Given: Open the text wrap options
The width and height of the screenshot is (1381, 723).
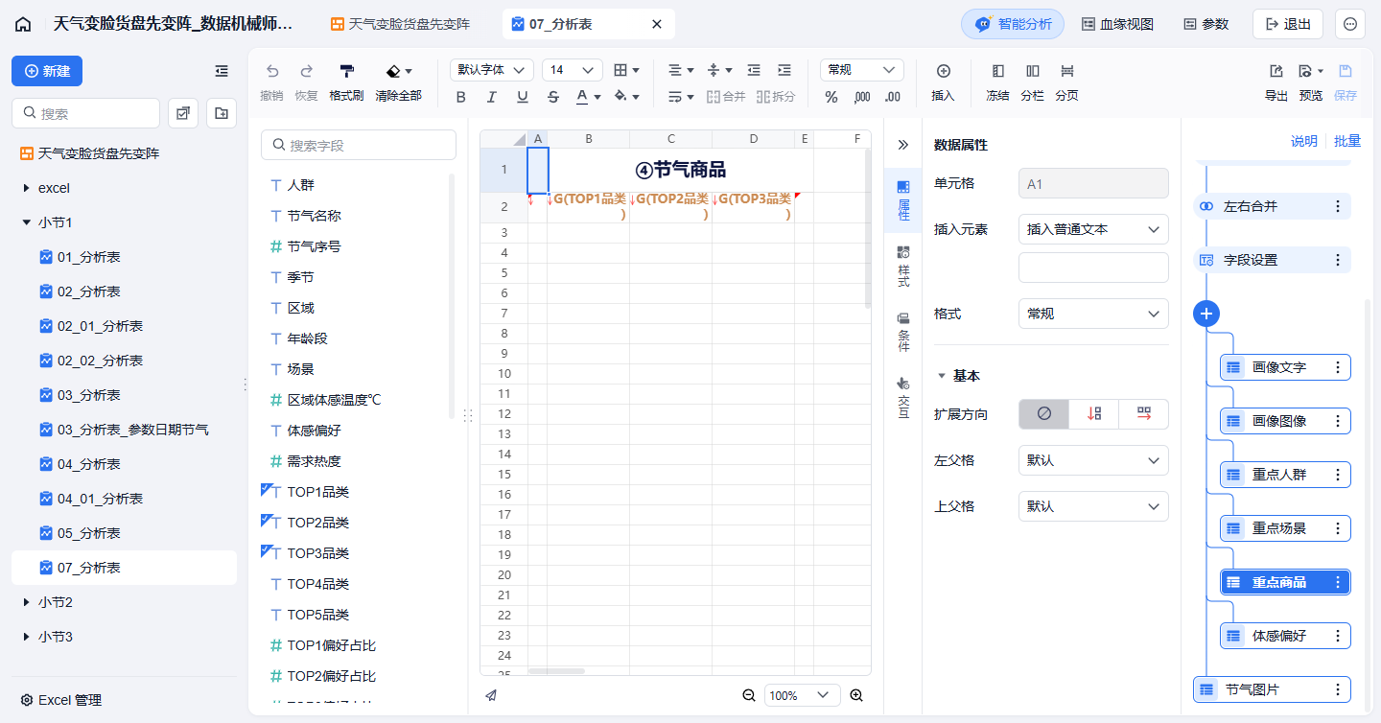Looking at the screenshot, I should (x=681, y=96).
